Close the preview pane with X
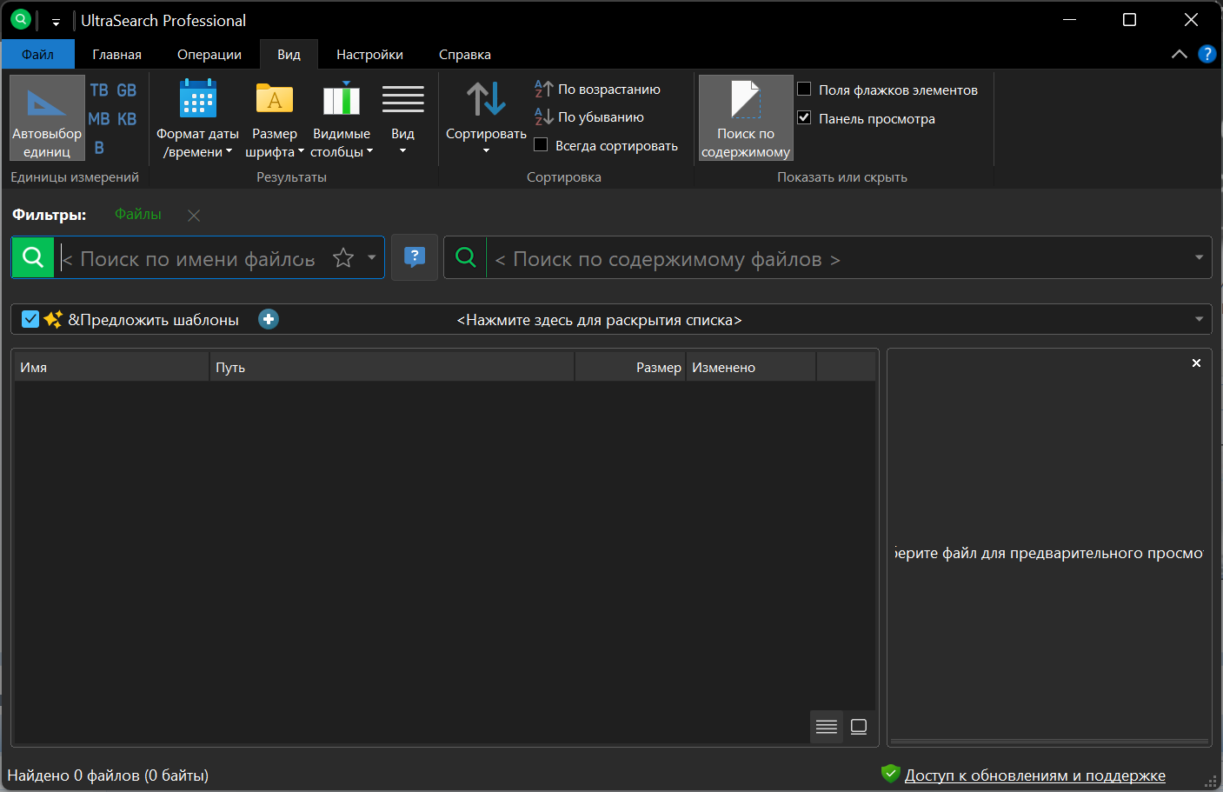This screenshot has height=792, width=1223. (x=1196, y=363)
